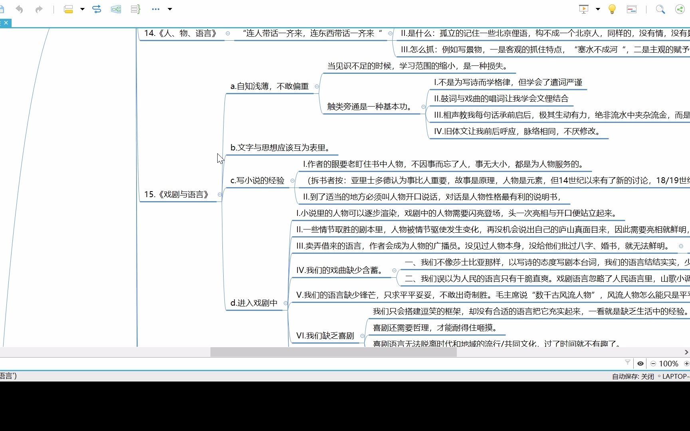The width and height of the screenshot is (690, 431).
Task: Open search with the magnifier icon
Action: pyautogui.click(x=660, y=9)
